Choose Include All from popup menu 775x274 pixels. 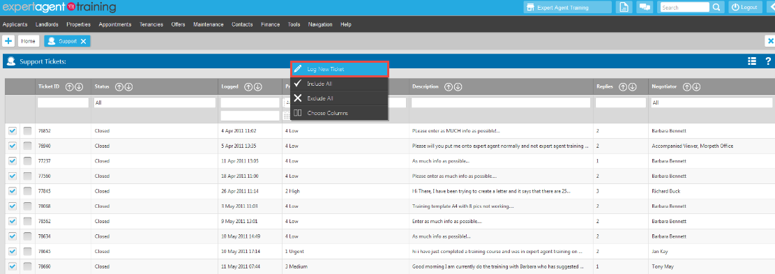click(340, 84)
